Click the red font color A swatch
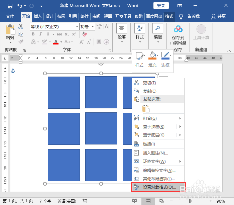234x205 pixels. coord(56,42)
